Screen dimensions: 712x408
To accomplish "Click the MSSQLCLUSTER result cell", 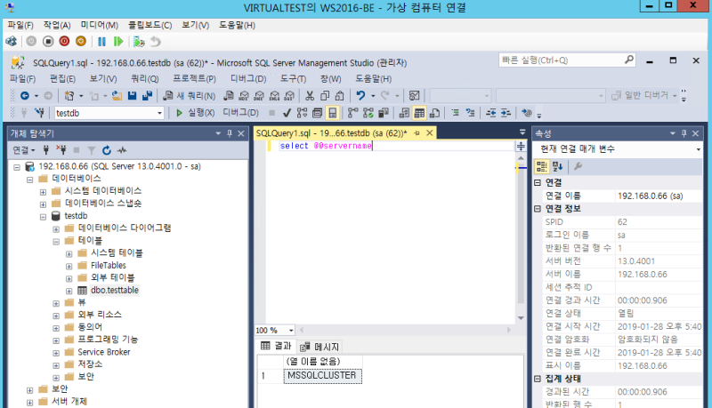I will (x=323, y=376).
